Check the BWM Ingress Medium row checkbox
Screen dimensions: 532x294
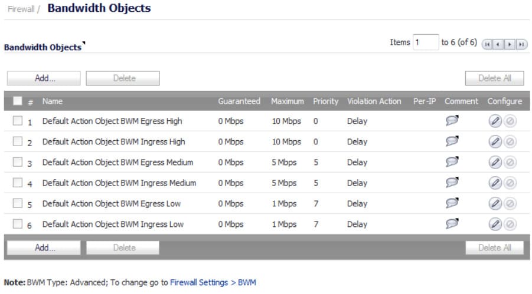tap(18, 183)
